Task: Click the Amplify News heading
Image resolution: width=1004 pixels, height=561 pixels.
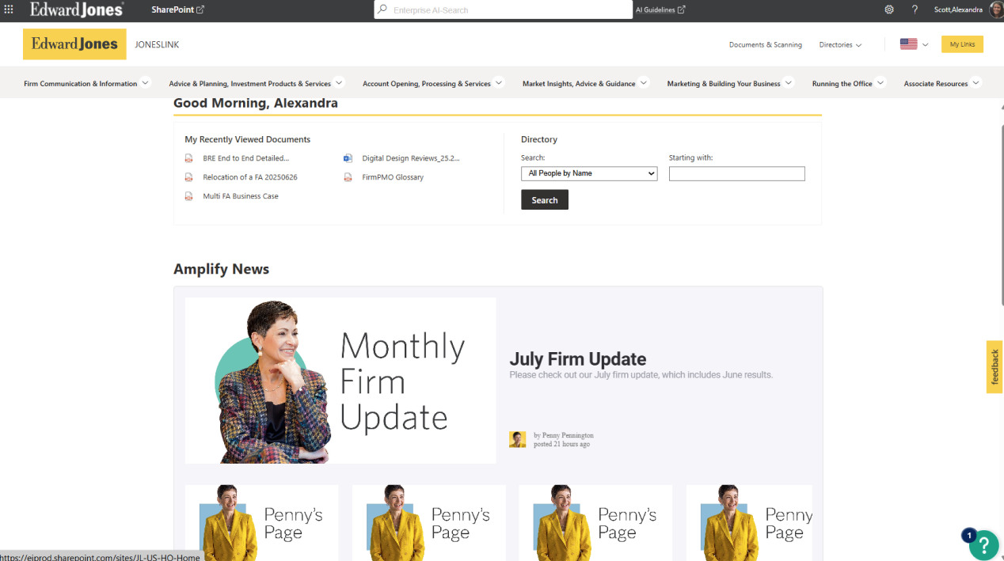Action: pyautogui.click(x=221, y=269)
